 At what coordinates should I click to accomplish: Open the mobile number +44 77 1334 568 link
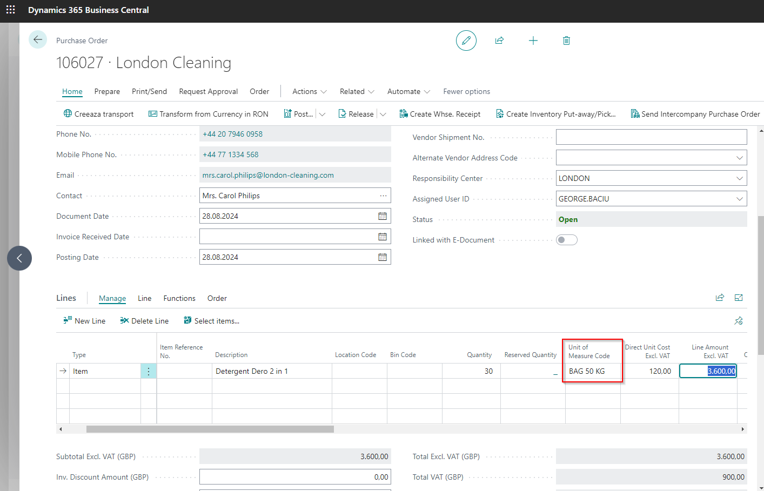[x=230, y=154]
